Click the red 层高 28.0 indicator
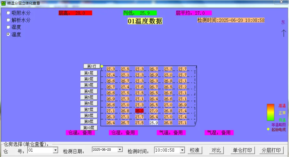The width and height of the screenshot is (289, 157). click(x=75, y=13)
